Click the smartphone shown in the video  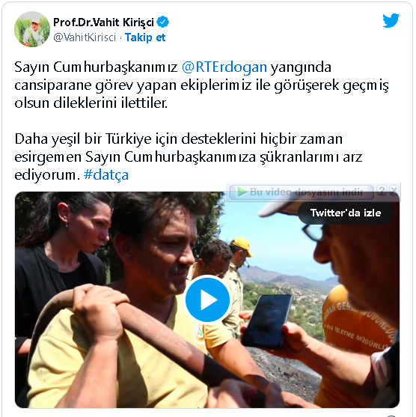pos(266,320)
